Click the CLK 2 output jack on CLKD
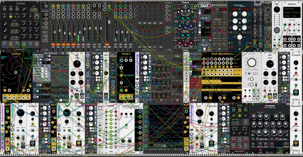Viewport: 303px width, 157px height. [x=240, y=140]
